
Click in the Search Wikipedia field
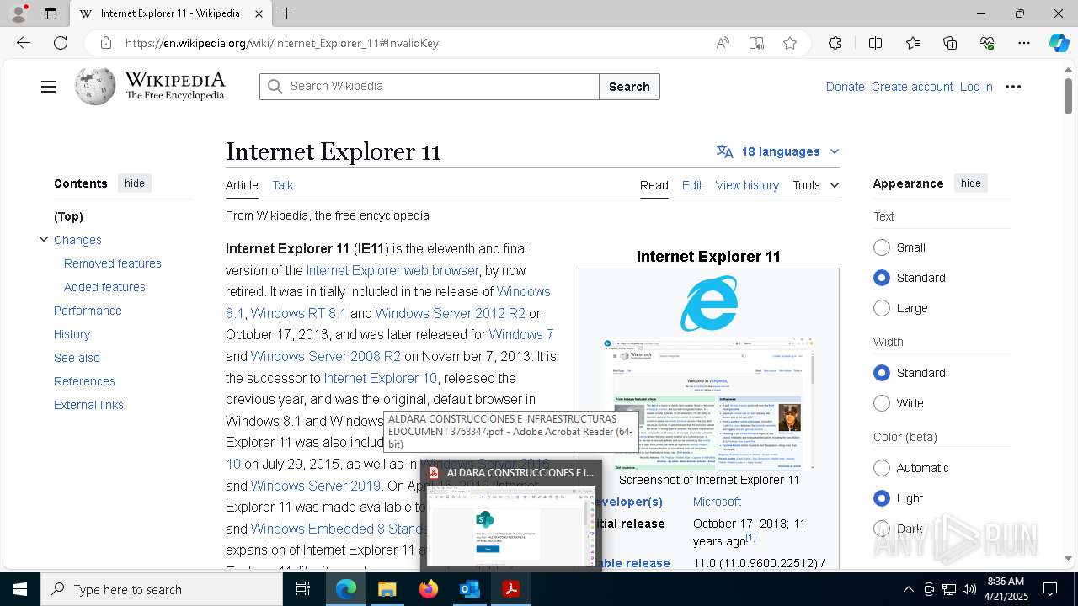point(430,87)
